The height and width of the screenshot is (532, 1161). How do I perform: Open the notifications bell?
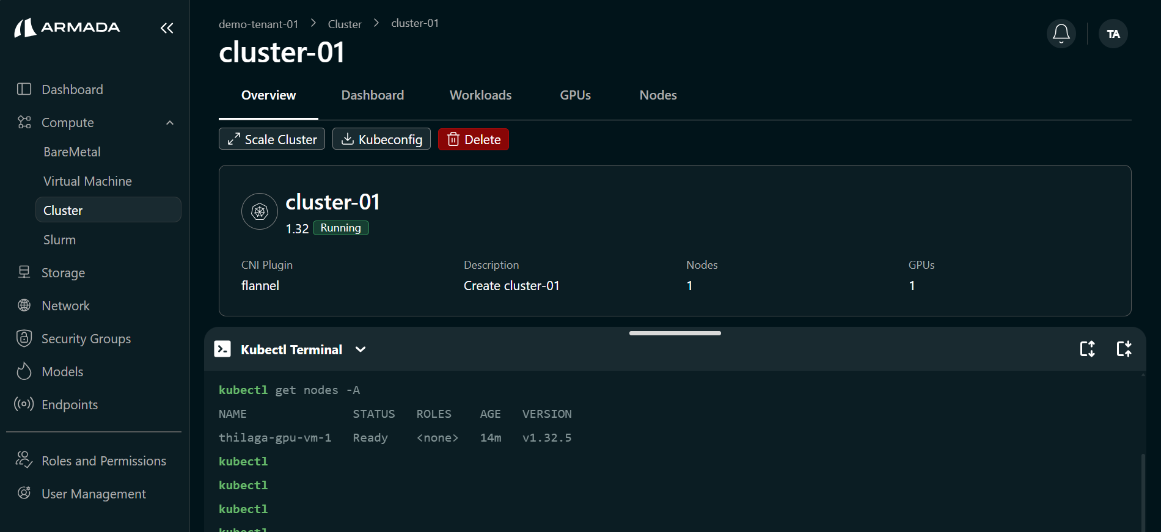point(1061,34)
